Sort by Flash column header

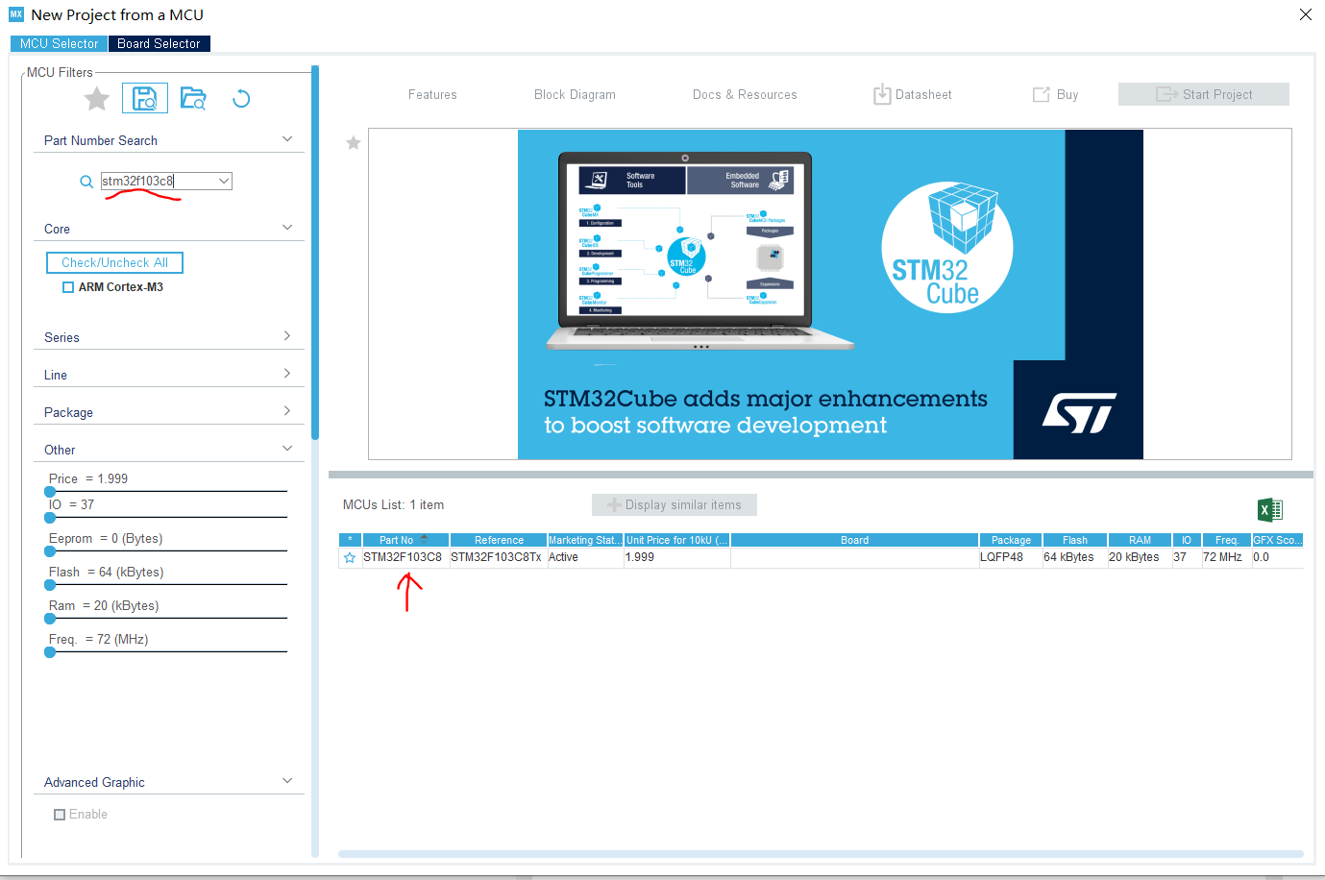coord(1075,540)
